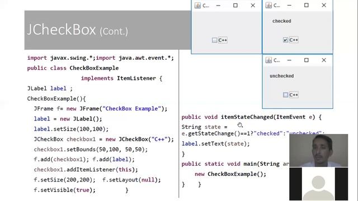The image size is (358, 201).
Task: Close the window with no label text
Action: point(253,6)
